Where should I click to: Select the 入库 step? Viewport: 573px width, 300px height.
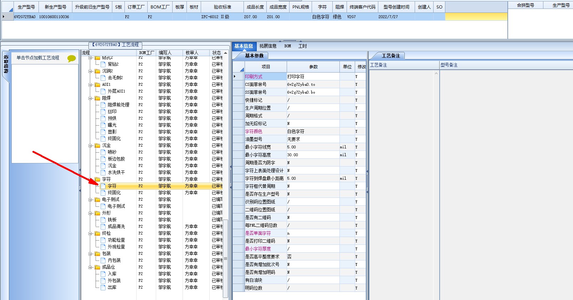[112, 274]
